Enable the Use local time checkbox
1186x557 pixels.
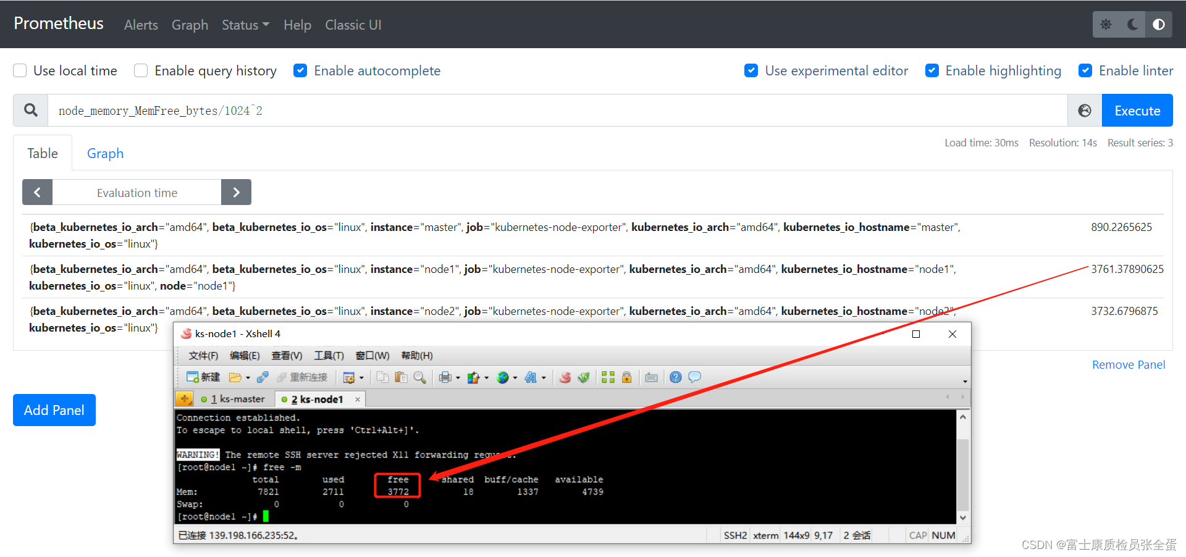[x=19, y=70]
